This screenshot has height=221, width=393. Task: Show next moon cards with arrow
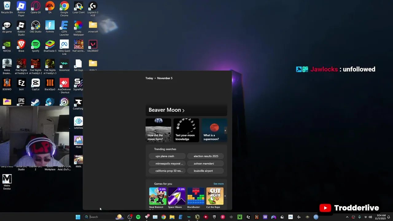(225, 130)
